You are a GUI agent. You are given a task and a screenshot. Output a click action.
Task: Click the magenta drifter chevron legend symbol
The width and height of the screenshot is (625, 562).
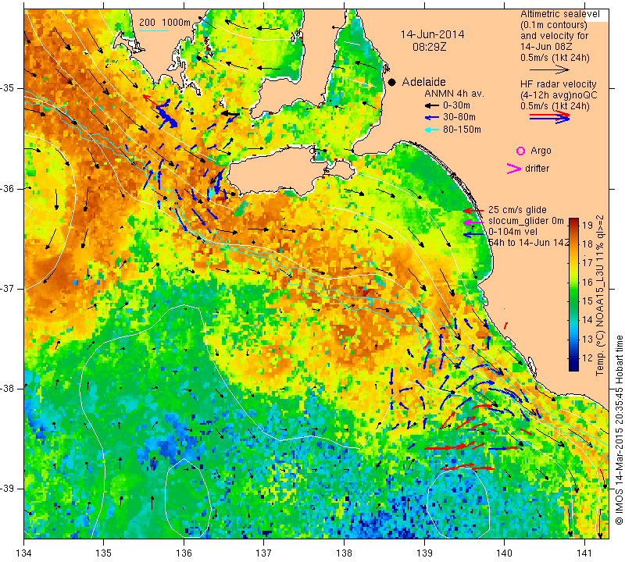tap(514, 169)
